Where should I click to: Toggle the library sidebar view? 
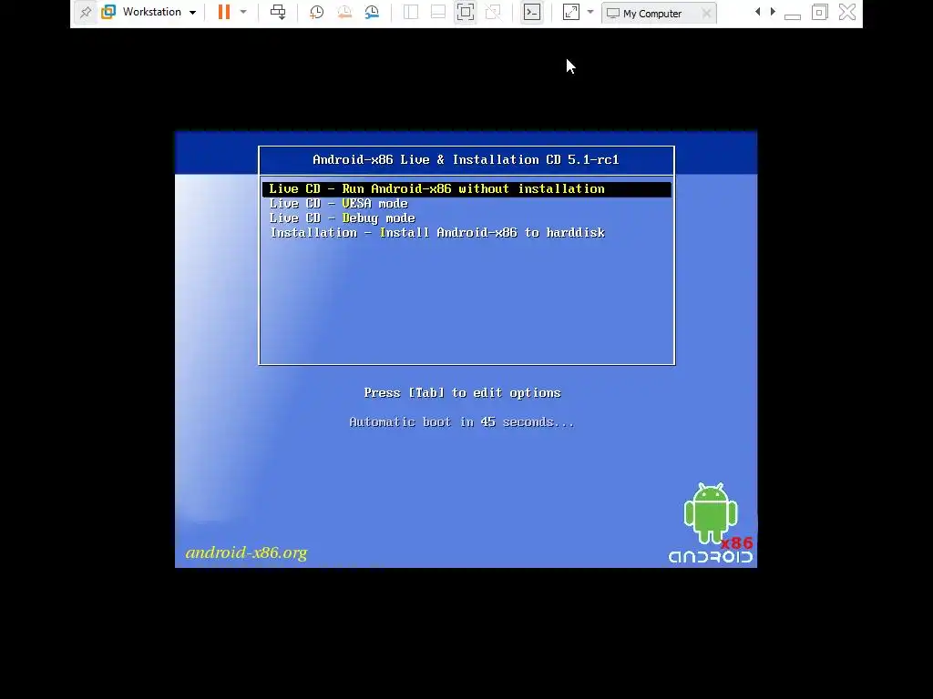[x=411, y=12]
